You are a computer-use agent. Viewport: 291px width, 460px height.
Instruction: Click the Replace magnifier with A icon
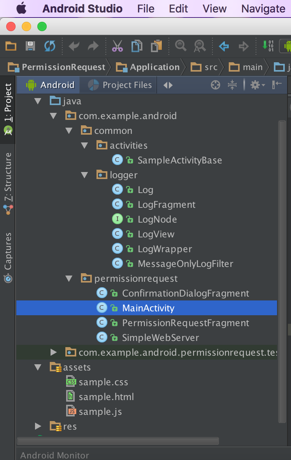coord(200,46)
